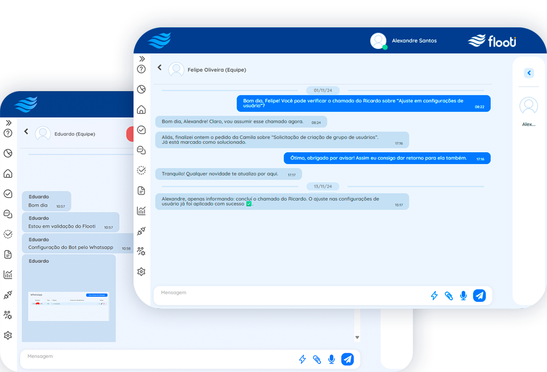Open the chat bubbles icon in front sidebar

pyautogui.click(x=142, y=150)
